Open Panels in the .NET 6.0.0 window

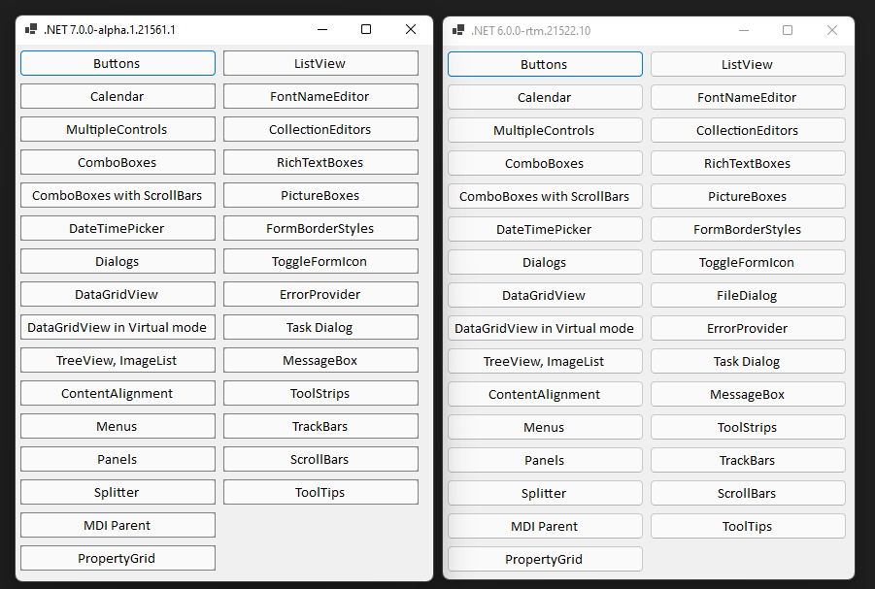(545, 459)
